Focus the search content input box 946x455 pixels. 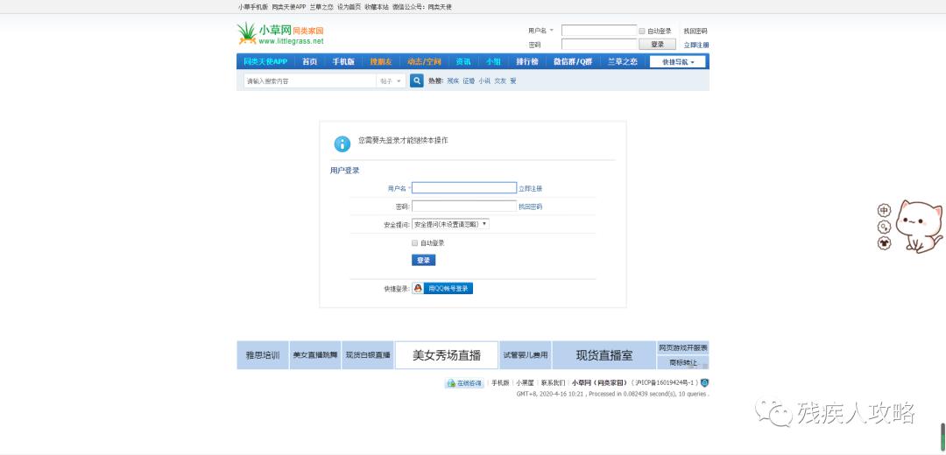[310, 80]
